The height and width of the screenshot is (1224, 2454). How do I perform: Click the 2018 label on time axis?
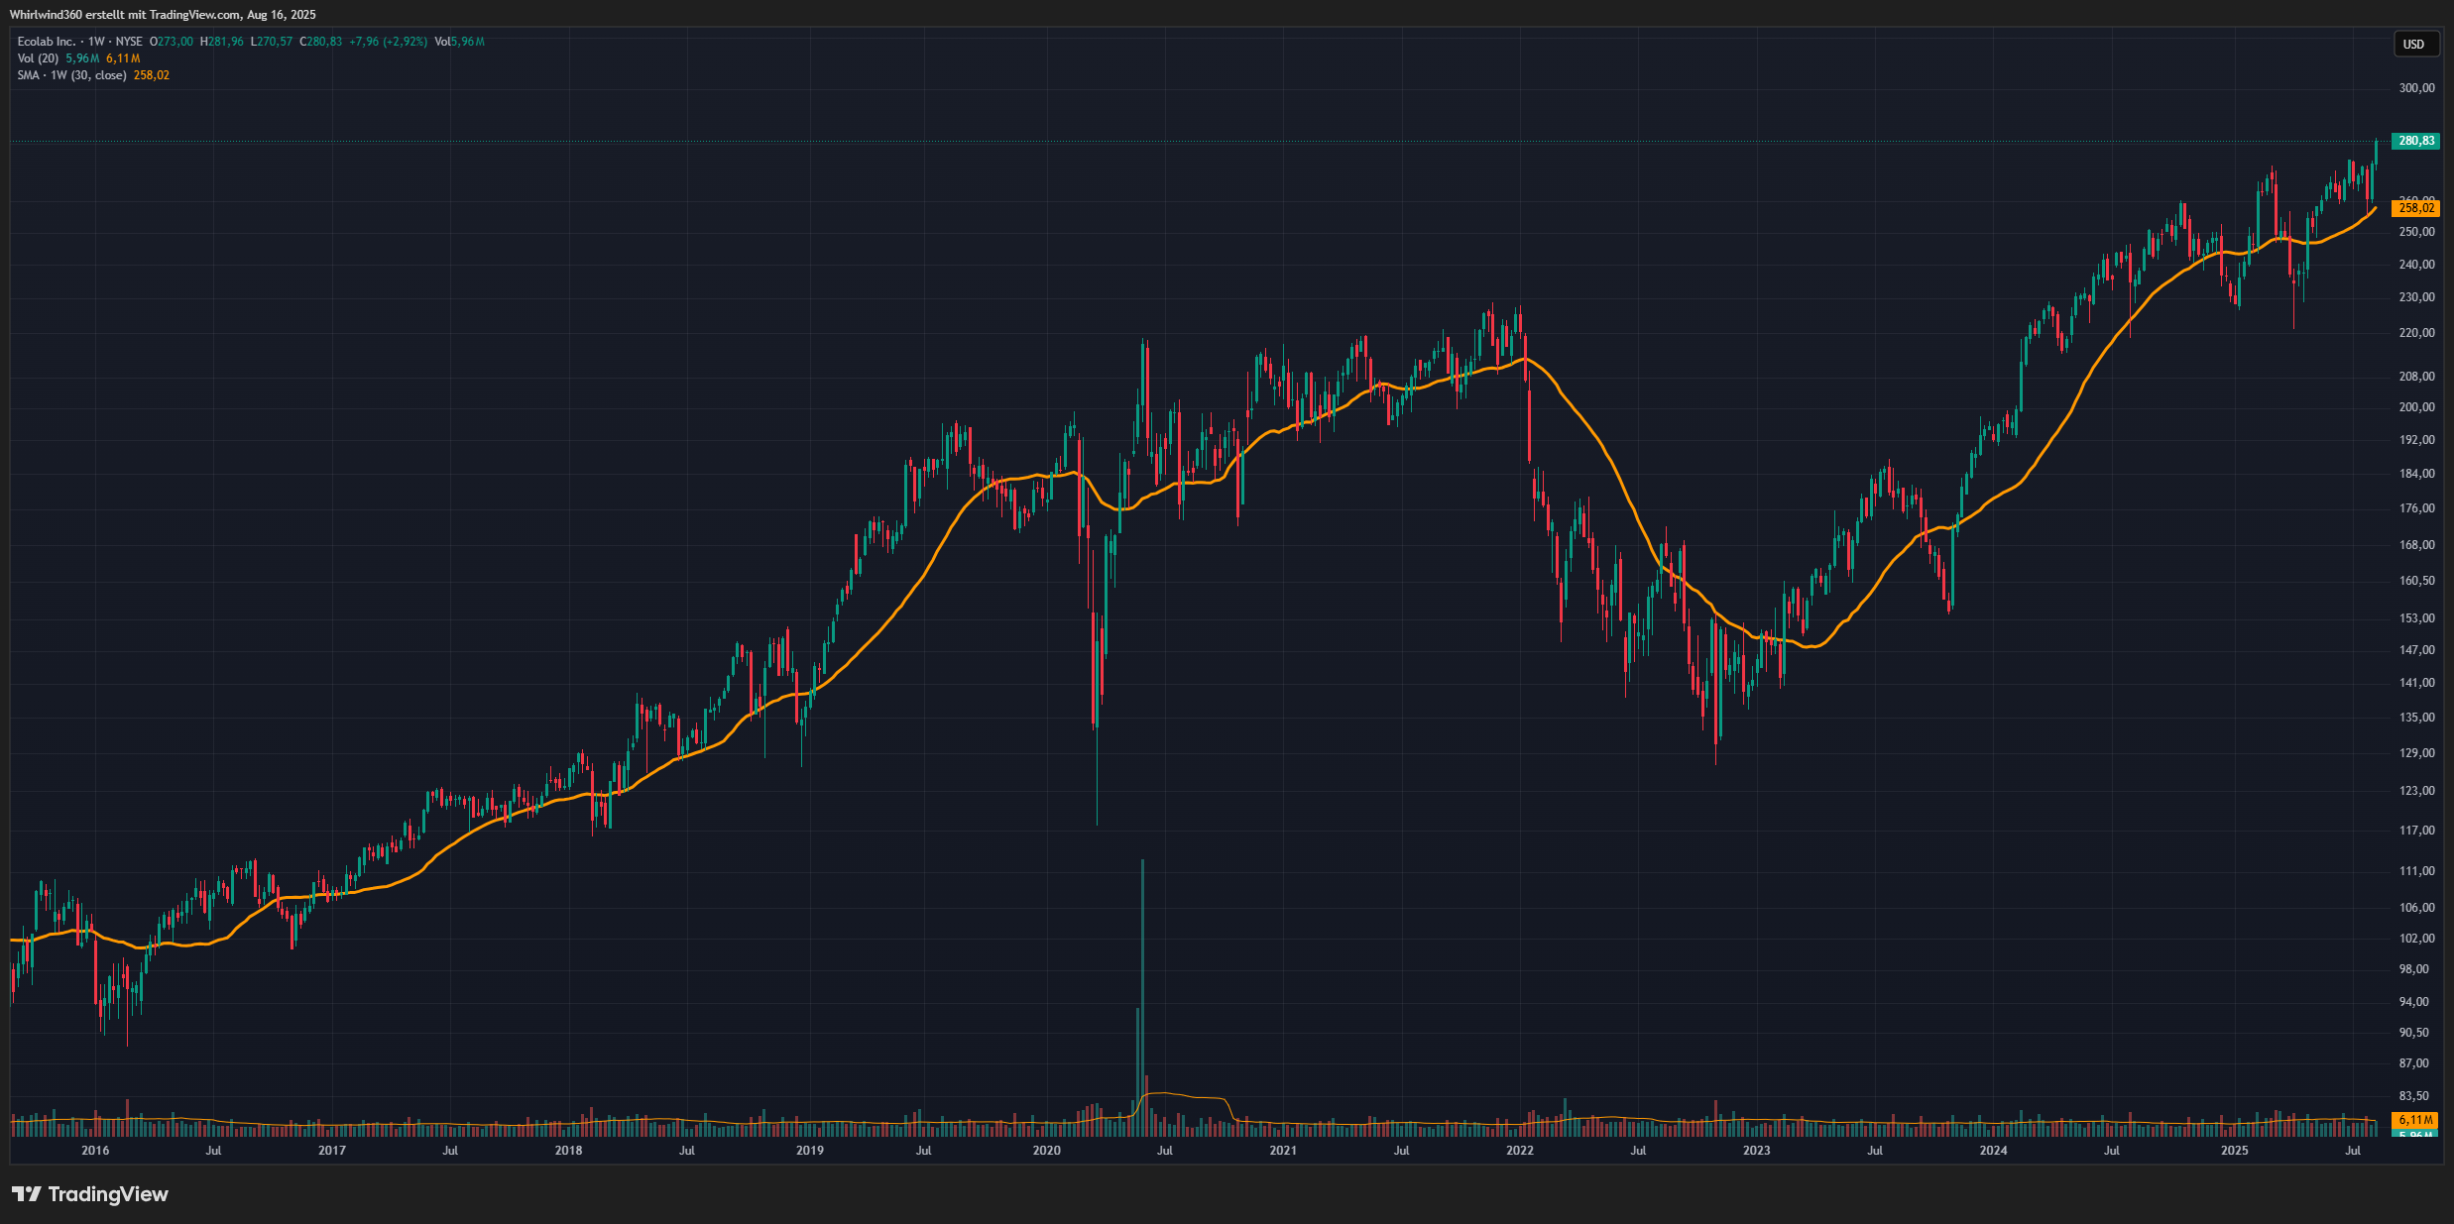click(568, 1151)
